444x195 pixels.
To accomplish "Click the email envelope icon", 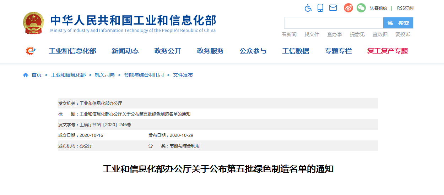I will [x=333, y=8].
